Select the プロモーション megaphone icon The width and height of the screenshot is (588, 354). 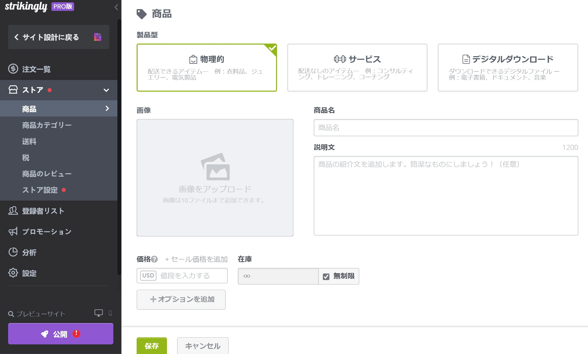(x=13, y=231)
